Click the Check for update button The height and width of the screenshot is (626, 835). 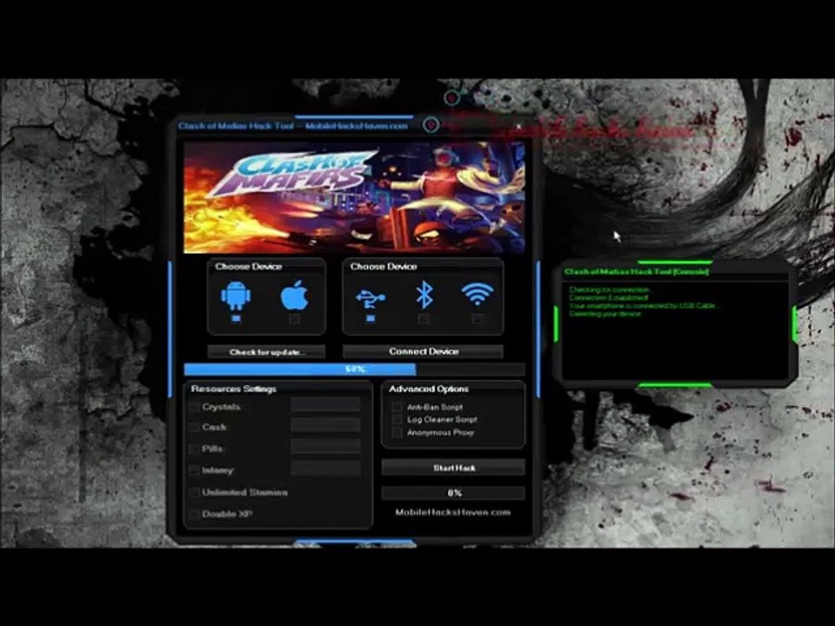coord(266,352)
